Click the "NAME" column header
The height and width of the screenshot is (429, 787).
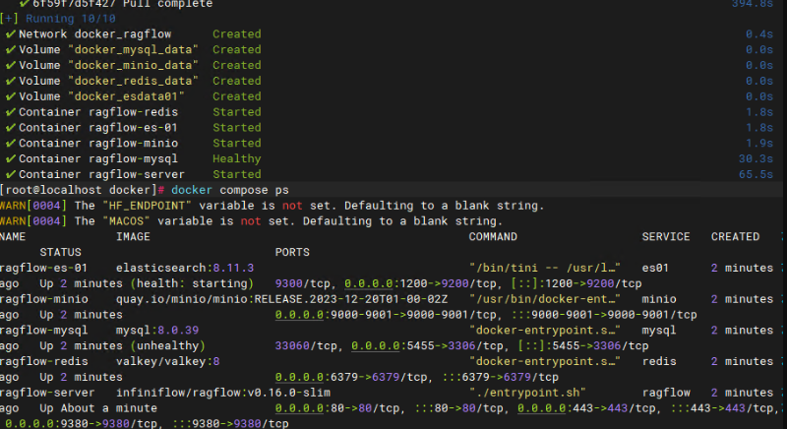point(13,236)
